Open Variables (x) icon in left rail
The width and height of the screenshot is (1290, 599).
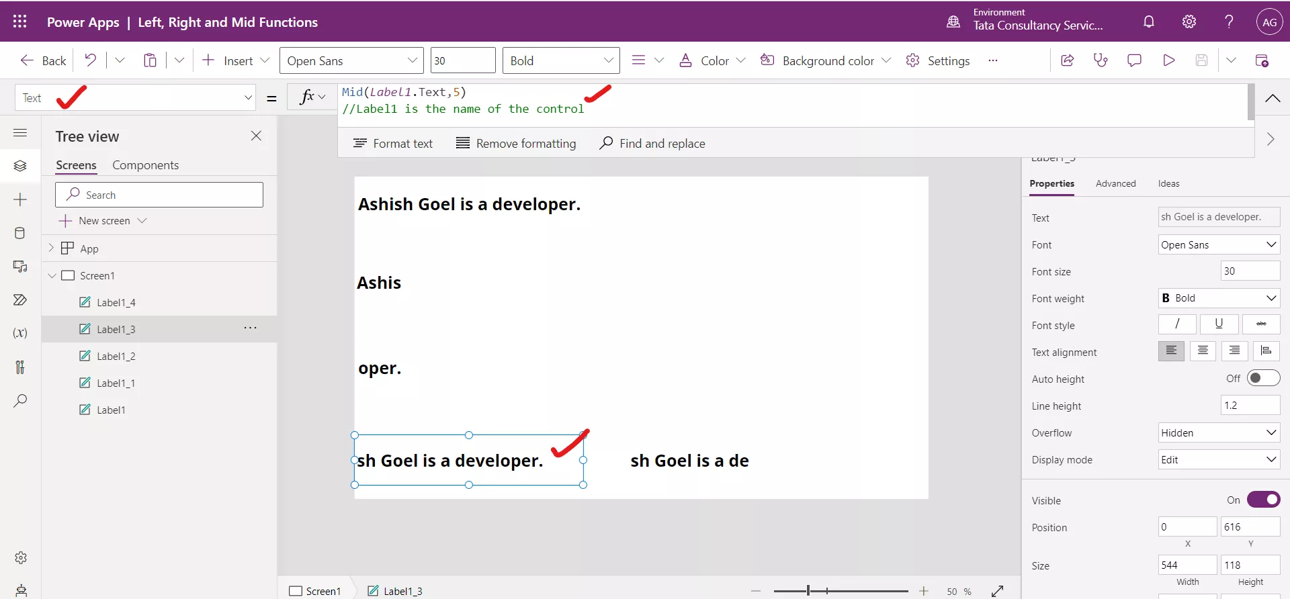20,333
